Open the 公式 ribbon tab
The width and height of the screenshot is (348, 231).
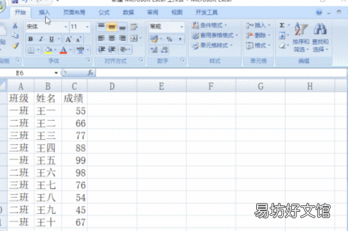[104, 12]
